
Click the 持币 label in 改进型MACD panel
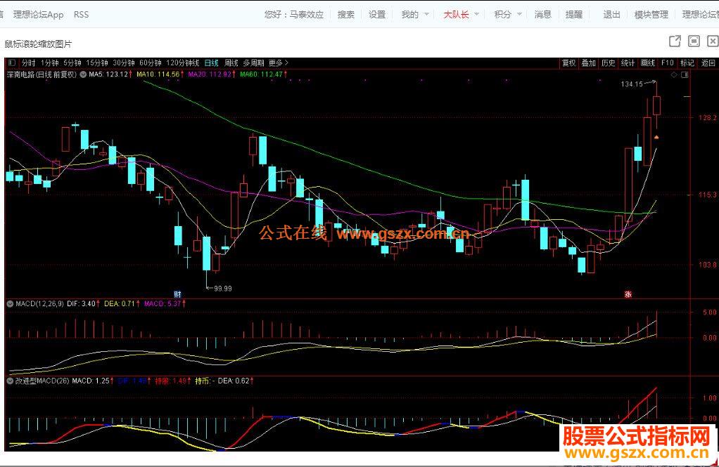203,381
